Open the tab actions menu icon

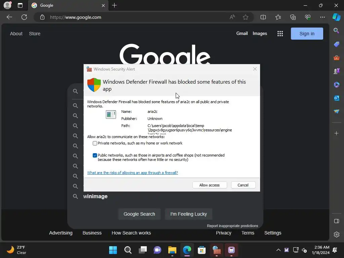(x=20, y=5)
